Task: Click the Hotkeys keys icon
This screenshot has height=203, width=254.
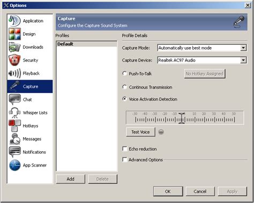Action: (x=14, y=126)
